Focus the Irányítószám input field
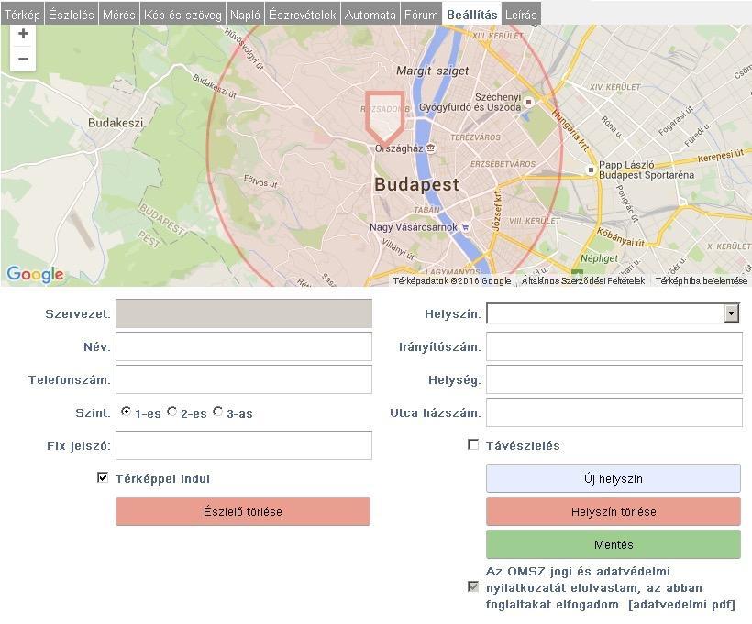This screenshot has height=624, width=752. click(614, 346)
